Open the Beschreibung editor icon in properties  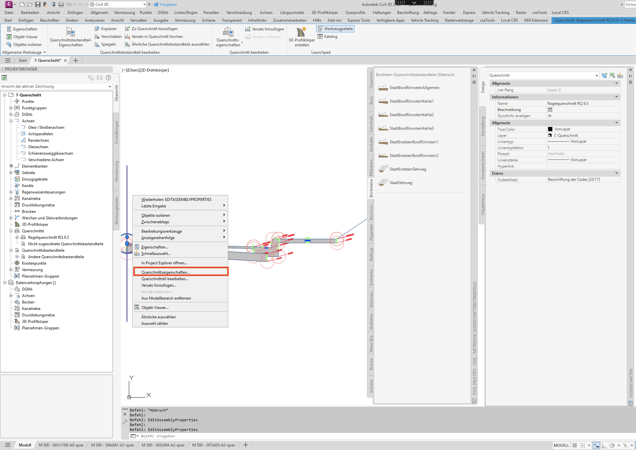coord(550,110)
